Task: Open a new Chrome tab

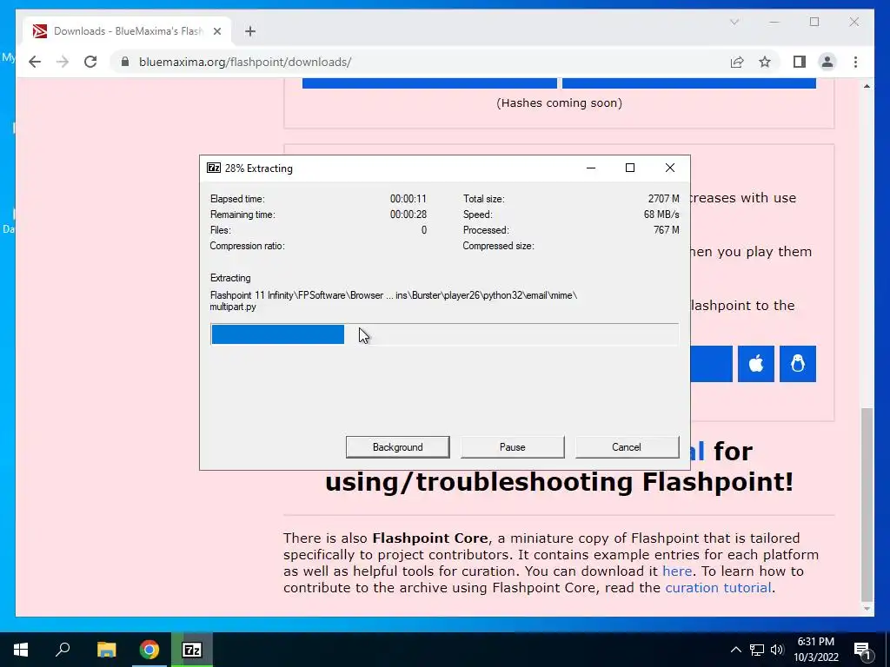Action: pyautogui.click(x=250, y=31)
